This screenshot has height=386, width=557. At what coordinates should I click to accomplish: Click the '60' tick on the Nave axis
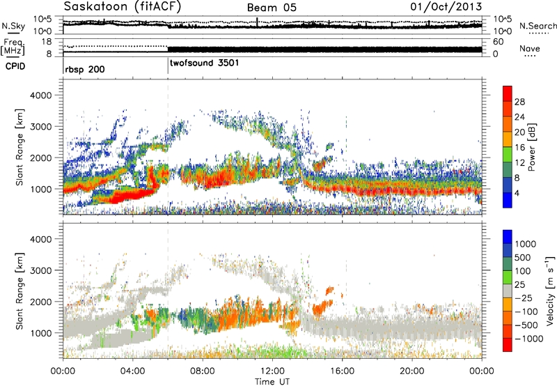point(498,42)
